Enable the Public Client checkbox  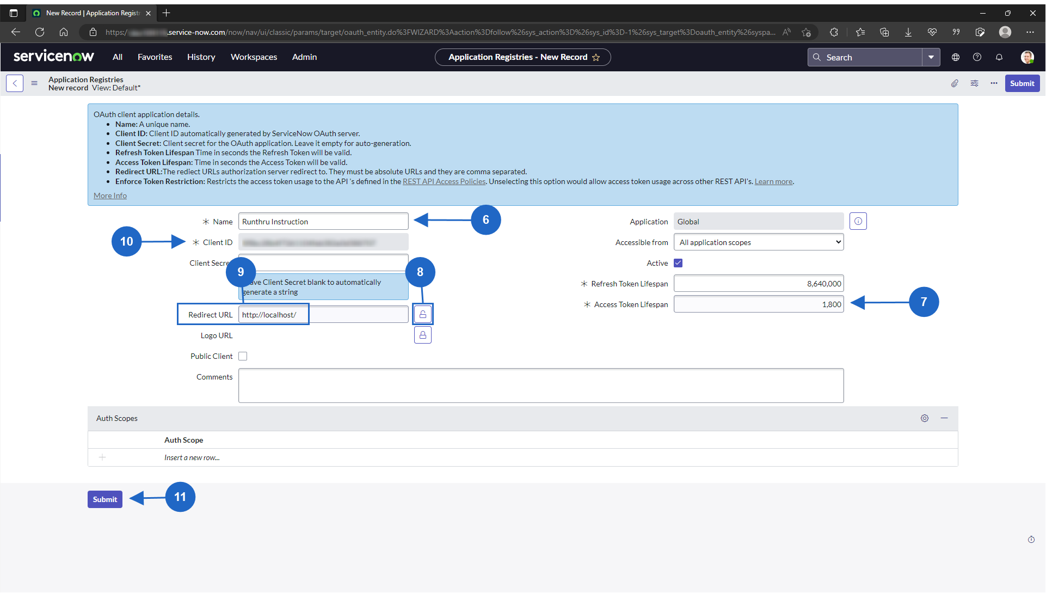[x=243, y=356]
